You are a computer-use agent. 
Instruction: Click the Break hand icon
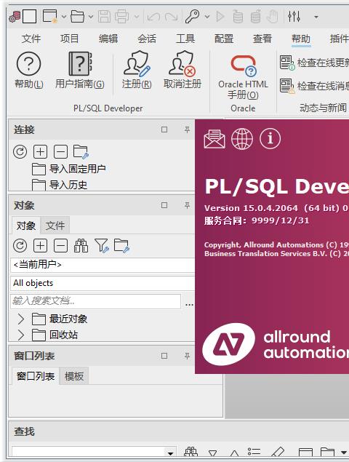273,17
